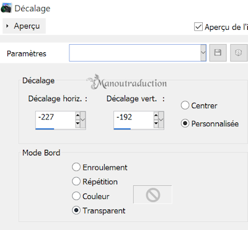Click the save preset floppy disk icon
This screenshot has width=248, height=230.
click(x=218, y=53)
